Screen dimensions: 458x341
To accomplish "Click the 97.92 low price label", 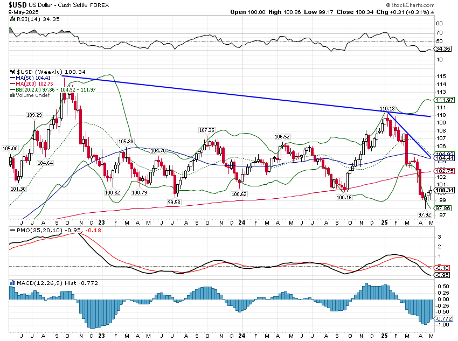I will 412,214.
